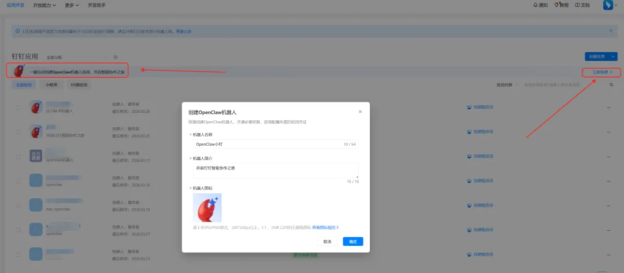This screenshot has width=624, height=273.
Task: Click 创建酷应用 for mac openclaw row
Action: coord(480,205)
